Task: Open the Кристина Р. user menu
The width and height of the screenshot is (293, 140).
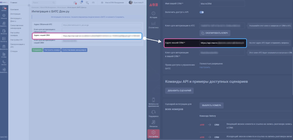Action: click(x=136, y=3)
